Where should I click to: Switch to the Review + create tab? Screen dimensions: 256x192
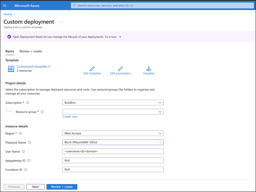31,51
